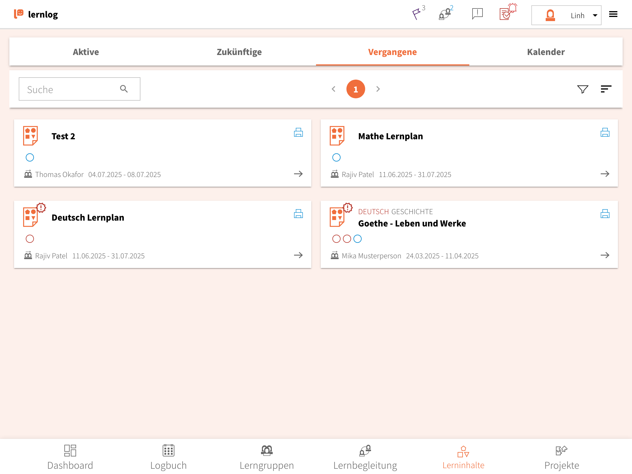Viewport: 632px width, 474px height.
Task: Click the search magnifier icon
Action: pos(124,89)
